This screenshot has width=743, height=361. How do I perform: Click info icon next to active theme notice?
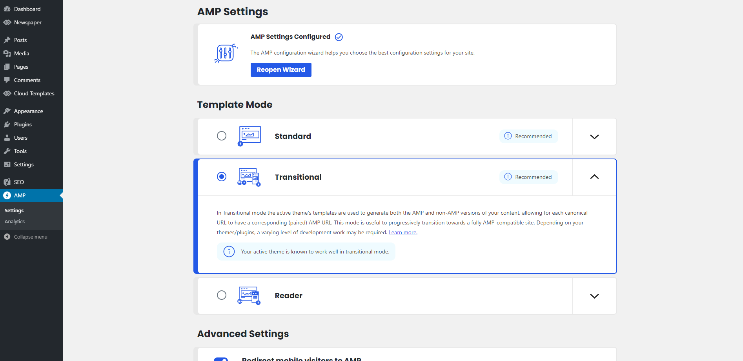coord(229,252)
